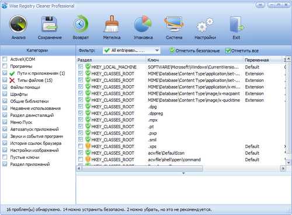This screenshot has width=292, height=215.
Task: Click status bar text 16 проблем(ы) обнаружено
Action: (x=33, y=210)
